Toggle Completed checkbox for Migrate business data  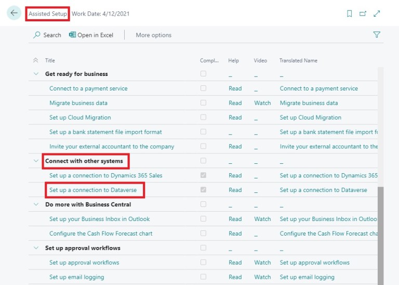[203, 102]
